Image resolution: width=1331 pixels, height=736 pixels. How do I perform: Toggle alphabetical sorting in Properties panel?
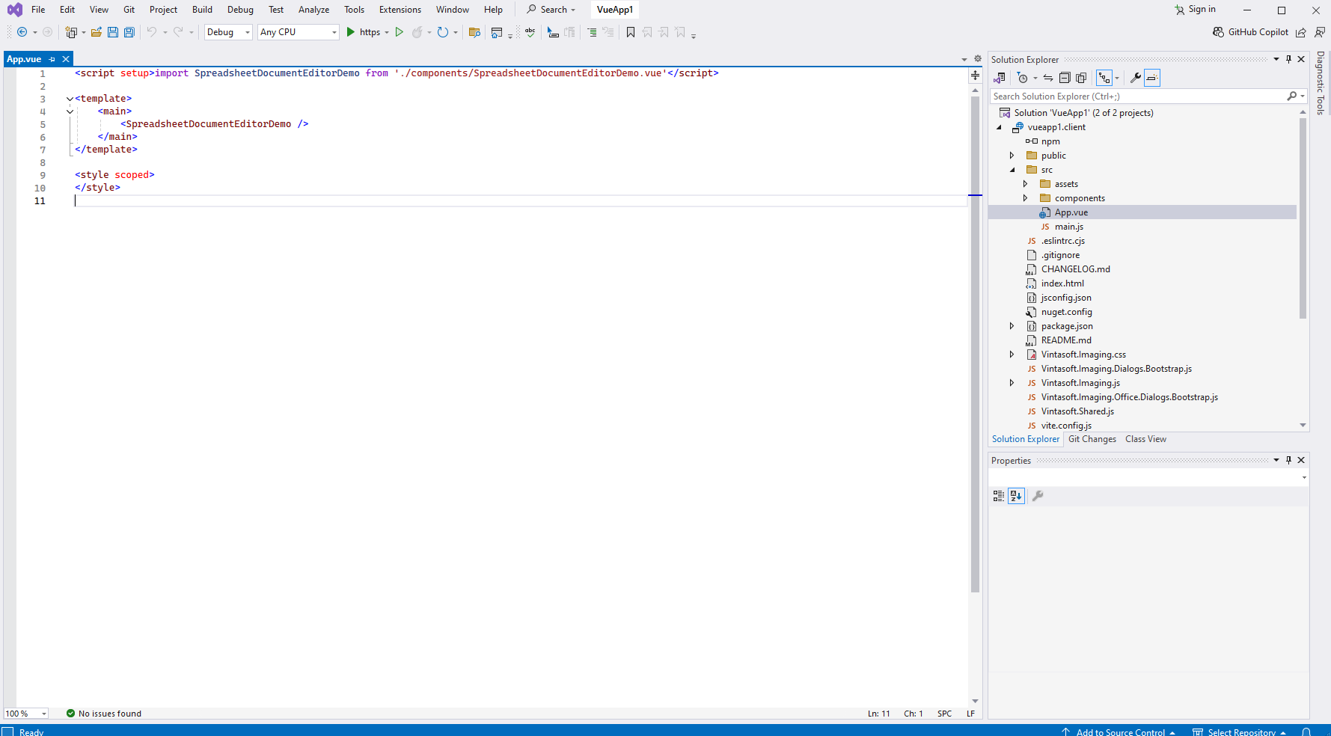pyautogui.click(x=1016, y=496)
